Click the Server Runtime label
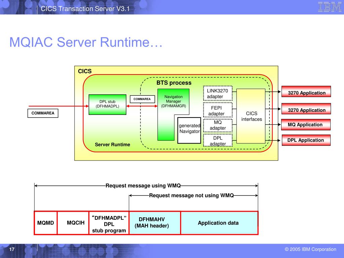The height and width of the screenshot is (258, 344). (113, 144)
